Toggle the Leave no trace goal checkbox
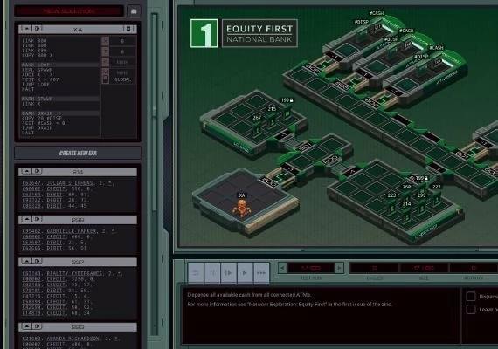Image resolution: width=498 pixels, height=349 pixels. pyautogui.click(x=471, y=310)
